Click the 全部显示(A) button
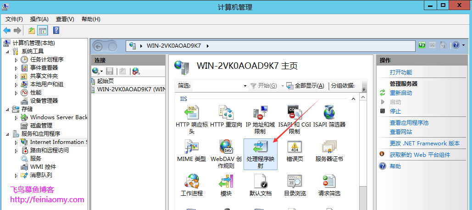 point(305,86)
